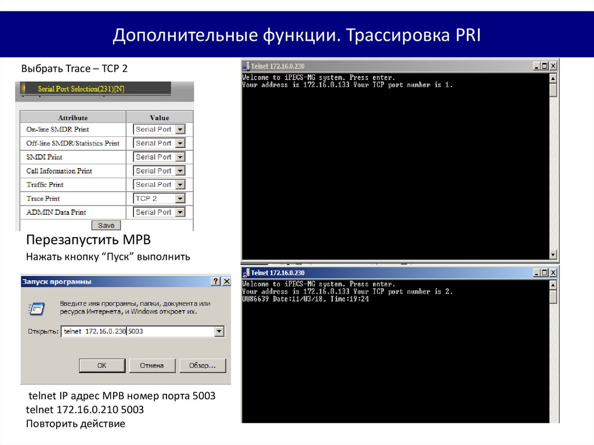Maximize the upper Telnet window
594x445 pixels.
point(545,66)
